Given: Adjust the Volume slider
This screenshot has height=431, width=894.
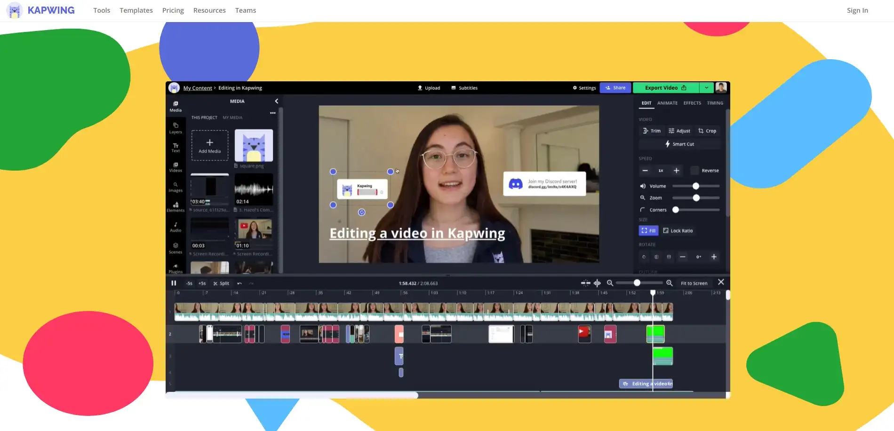Looking at the screenshot, I should [x=696, y=186].
